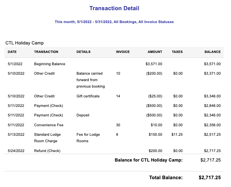
Task: Click the TRANSACTION column header
Action: [x=46, y=52]
